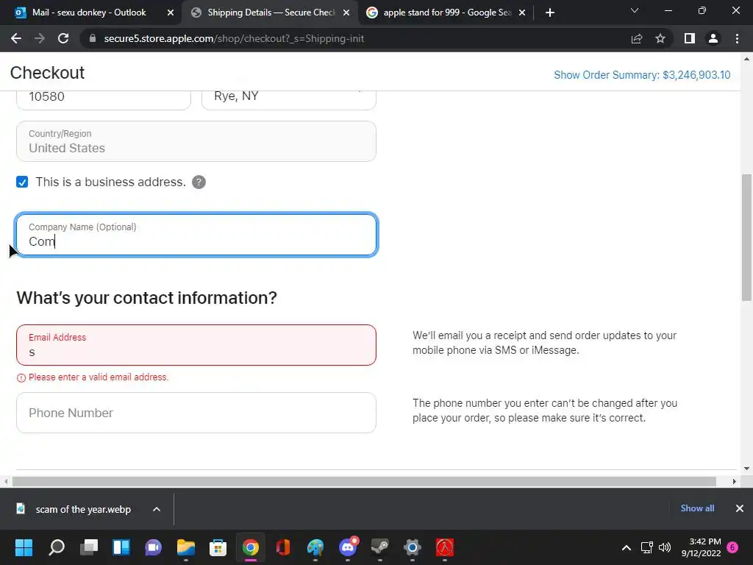Open notification count badge

pyautogui.click(x=732, y=547)
